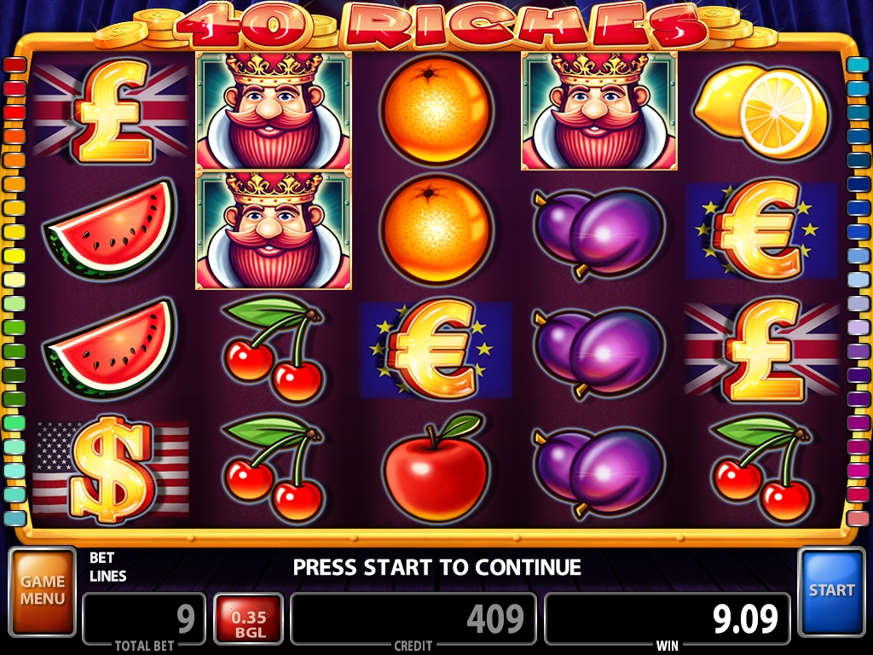This screenshot has width=873, height=655.
Task: Click the euro symbol in the rightmost reel
Action: (x=761, y=230)
